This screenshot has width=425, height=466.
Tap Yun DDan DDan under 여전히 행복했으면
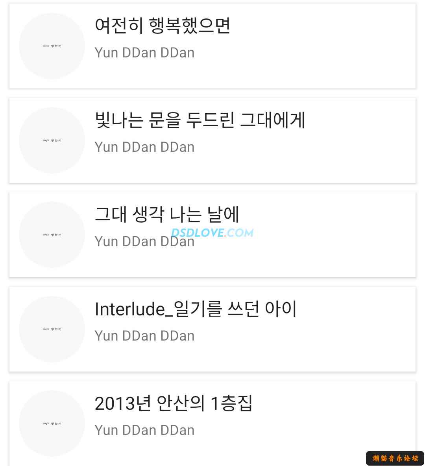[144, 53]
